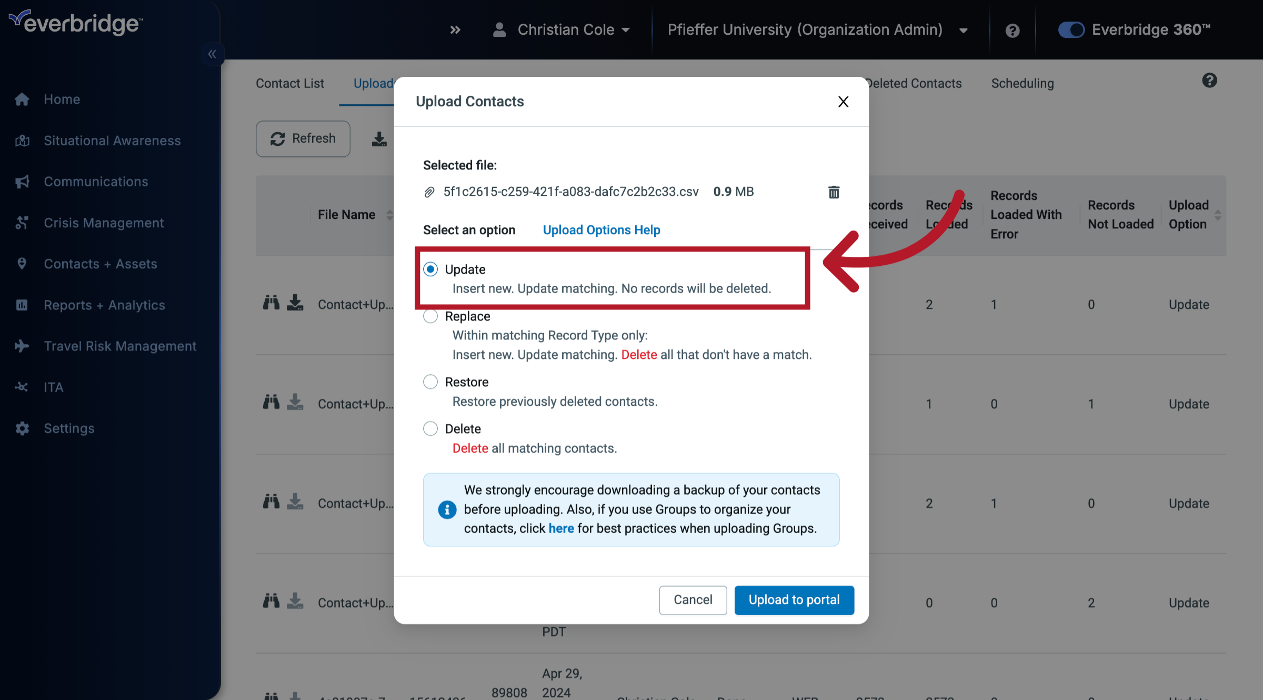
Task: Open Contacts + Assets
Action: click(x=100, y=264)
